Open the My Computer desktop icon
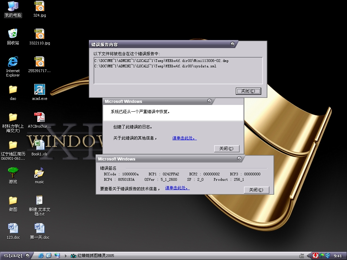 (13, 6)
